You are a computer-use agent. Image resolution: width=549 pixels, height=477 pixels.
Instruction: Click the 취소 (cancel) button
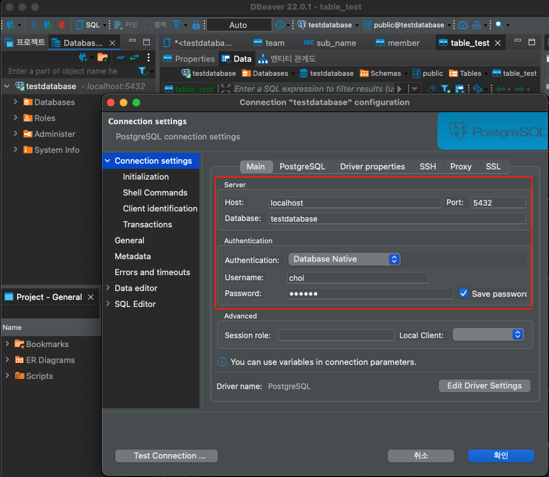tap(420, 455)
